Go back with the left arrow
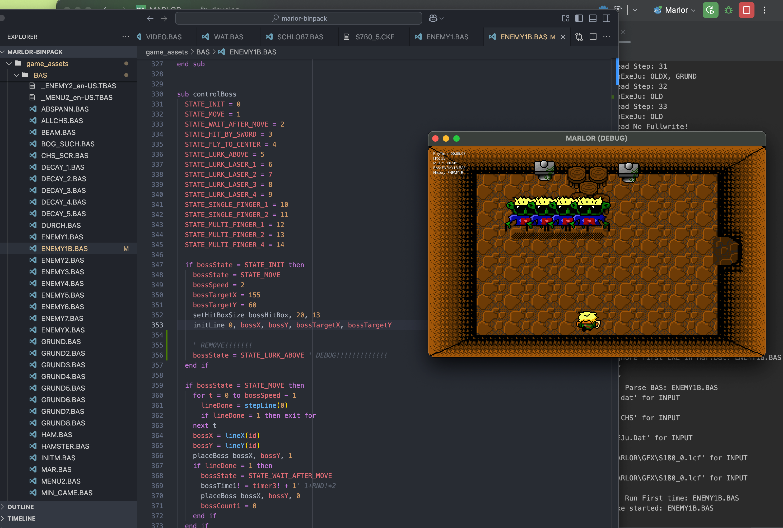The width and height of the screenshot is (783, 528). pyautogui.click(x=150, y=18)
